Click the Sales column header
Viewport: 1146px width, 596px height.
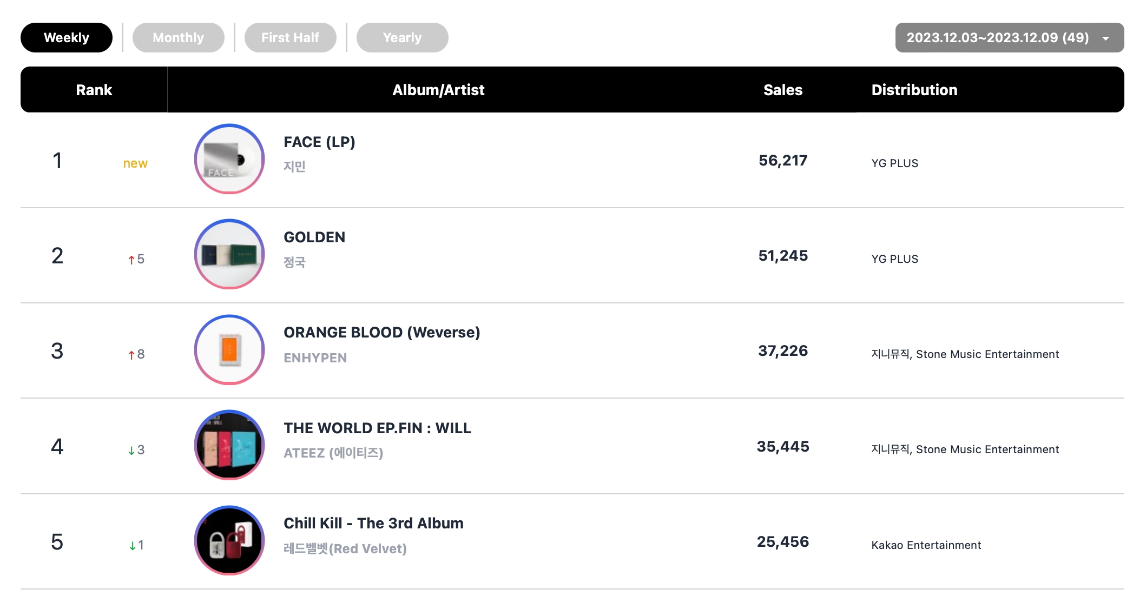click(x=782, y=90)
